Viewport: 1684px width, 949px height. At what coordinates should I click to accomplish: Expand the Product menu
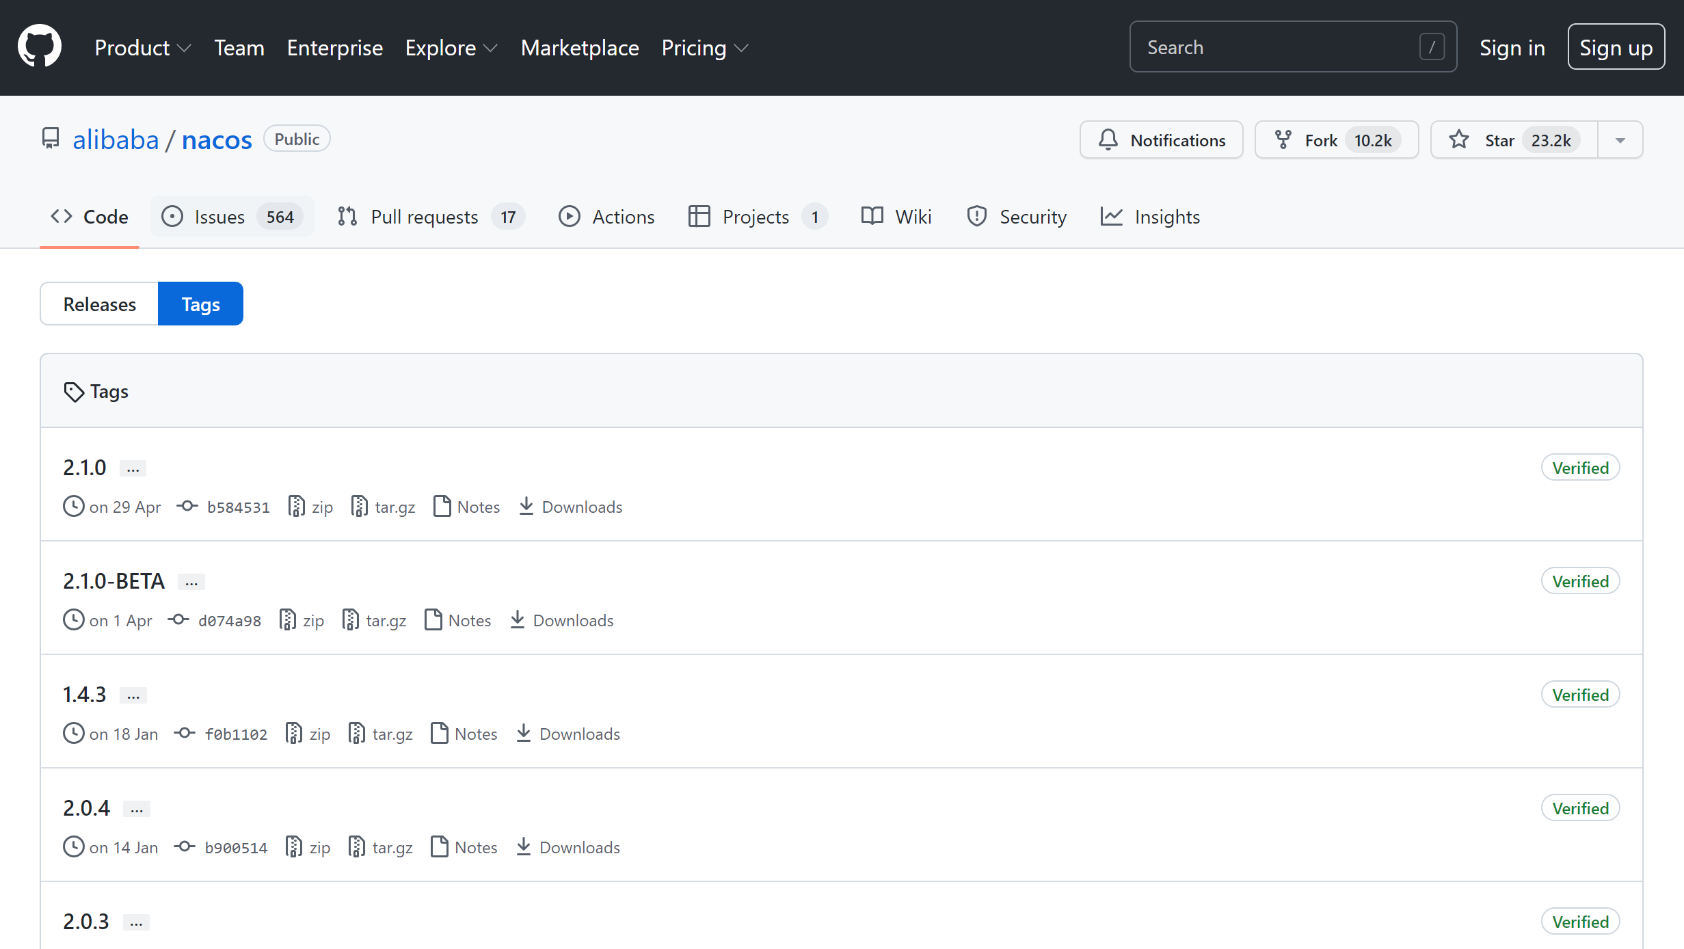143,48
